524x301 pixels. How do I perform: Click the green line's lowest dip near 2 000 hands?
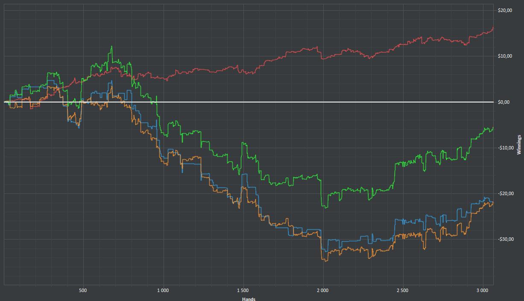tap(325, 207)
